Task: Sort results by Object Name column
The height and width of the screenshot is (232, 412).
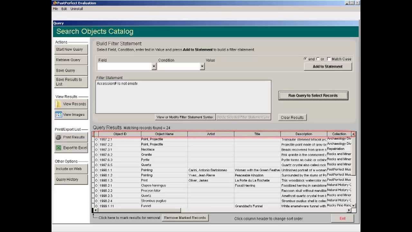Action: pyautogui.click(x=164, y=134)
